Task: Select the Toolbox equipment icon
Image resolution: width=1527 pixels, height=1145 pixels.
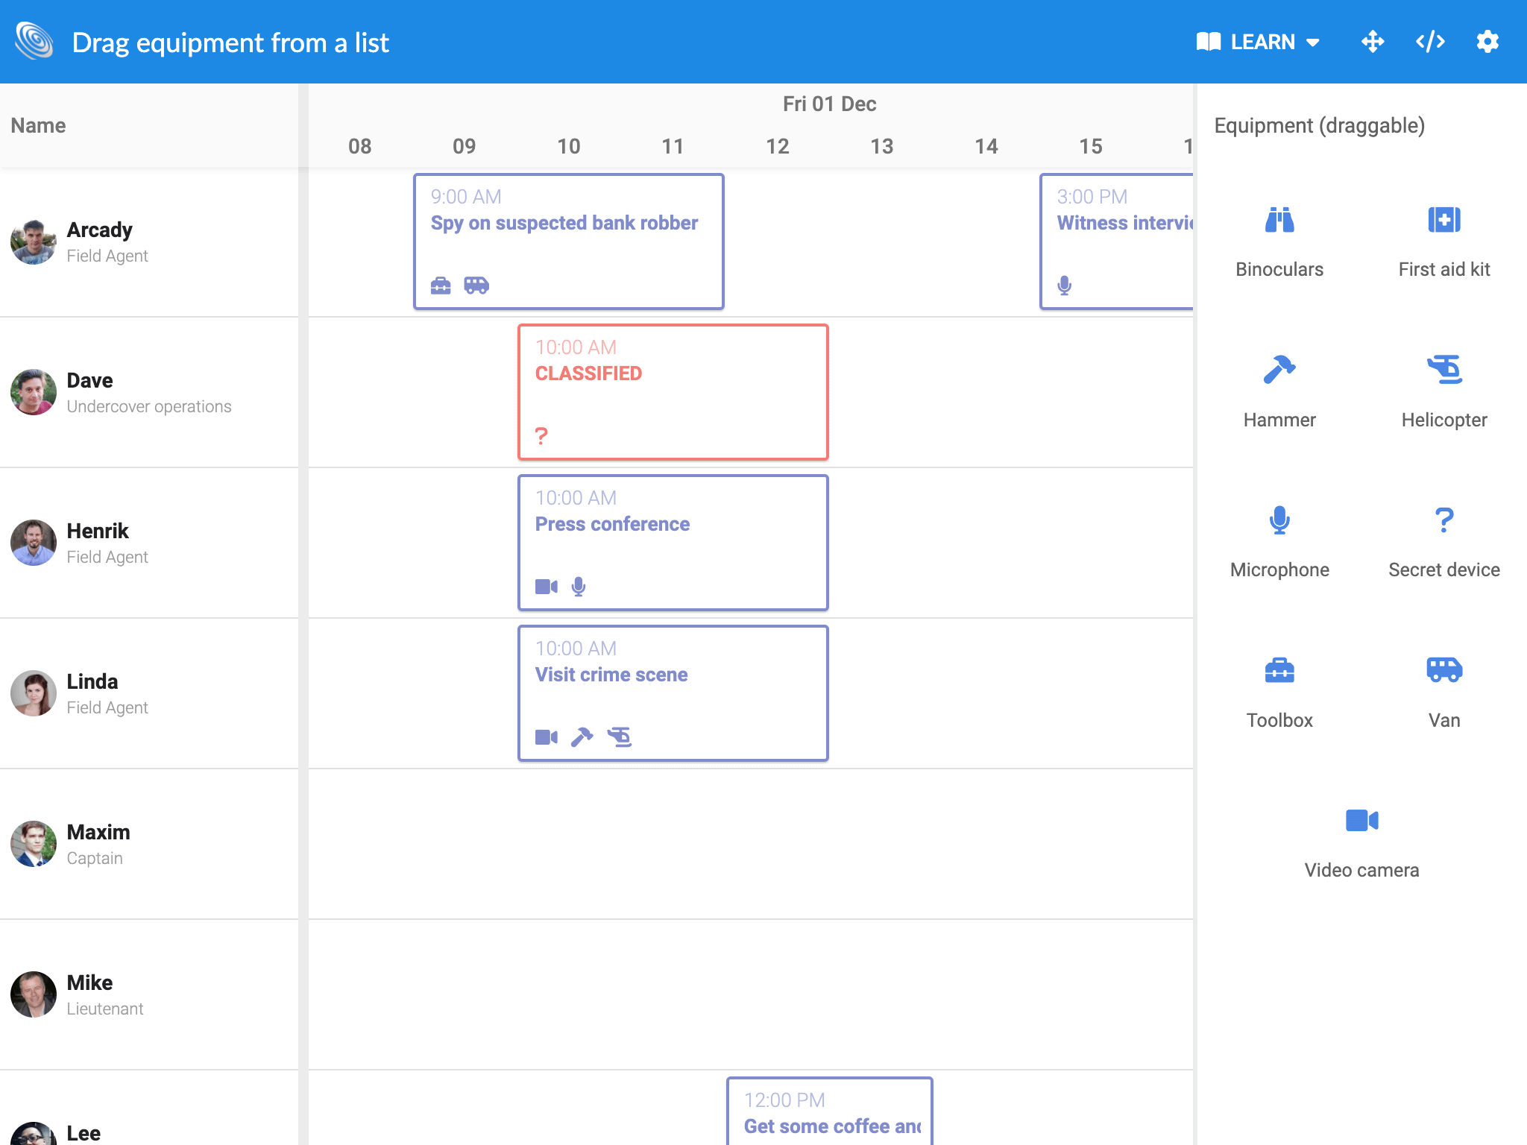Action: [1278, 670]
